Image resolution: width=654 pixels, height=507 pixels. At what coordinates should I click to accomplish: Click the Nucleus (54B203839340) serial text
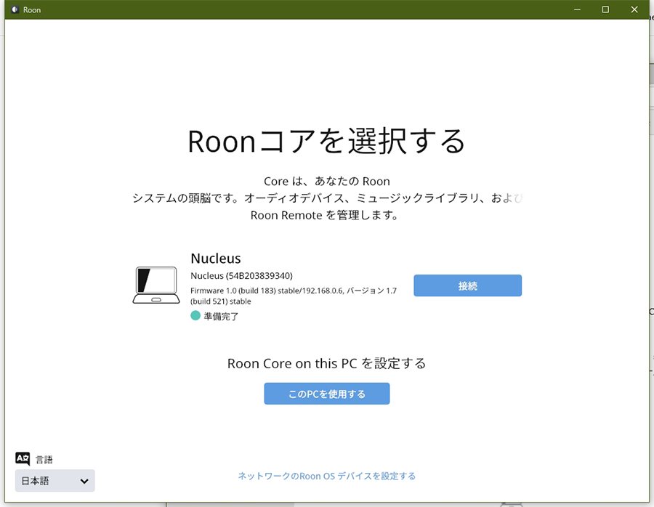click(x=241, y=276)
